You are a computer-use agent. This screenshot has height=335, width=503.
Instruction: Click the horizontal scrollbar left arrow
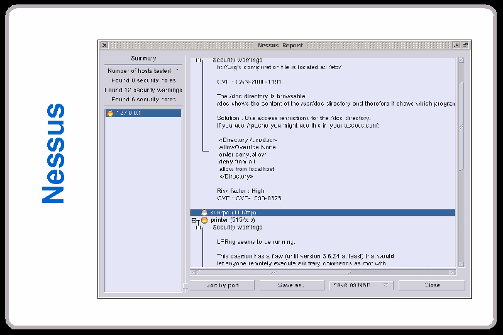pos(193,273)
